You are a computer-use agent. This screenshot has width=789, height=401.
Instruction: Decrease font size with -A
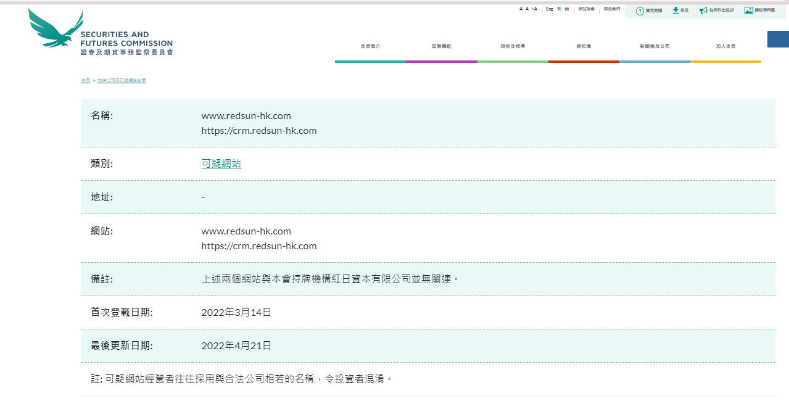point(520,9)
